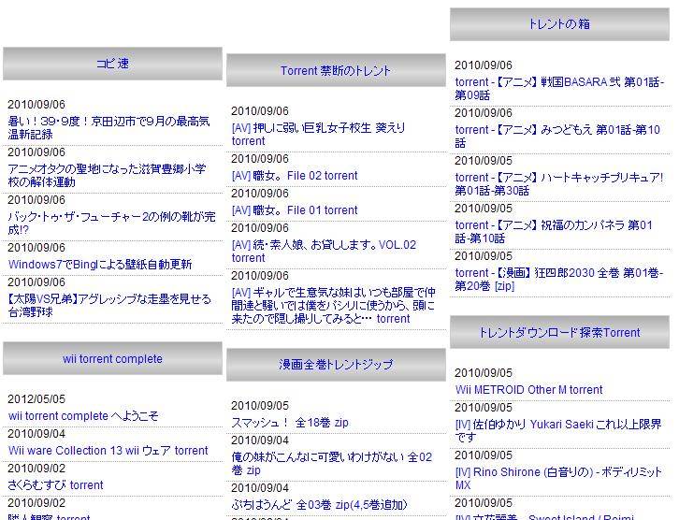
Task: Open the 狂四郎2030 全巻 zip link
Action: pyautogui.click(x=558, y=280)
